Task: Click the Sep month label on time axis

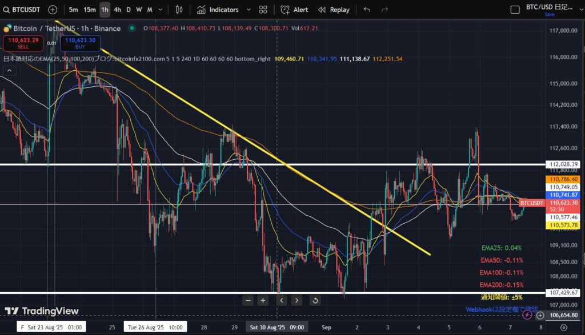Action: (x=326, y=327)
